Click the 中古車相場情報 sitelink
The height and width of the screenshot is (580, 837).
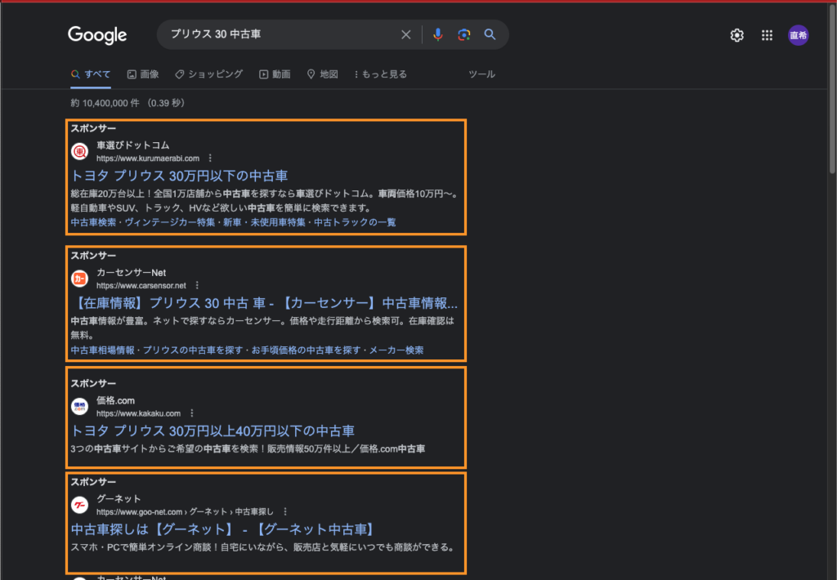[x=102, y=350]
